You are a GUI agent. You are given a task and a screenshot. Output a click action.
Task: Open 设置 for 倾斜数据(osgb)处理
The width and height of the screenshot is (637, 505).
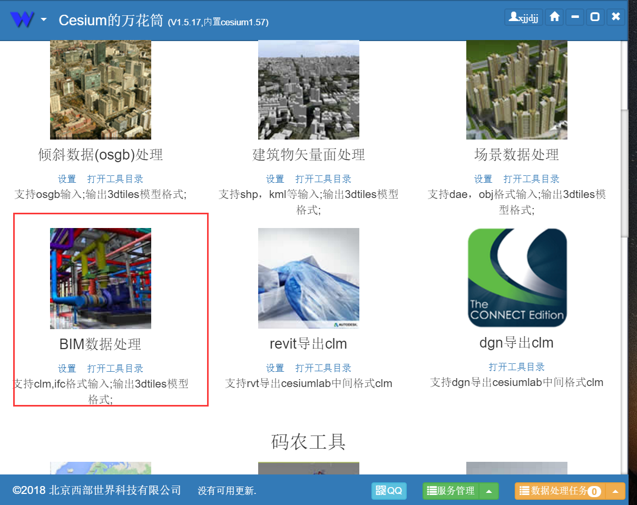(x=67, y=179)
